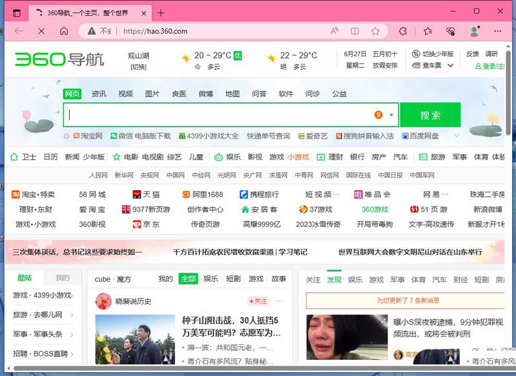Open favorites list icon

[428, 31]
